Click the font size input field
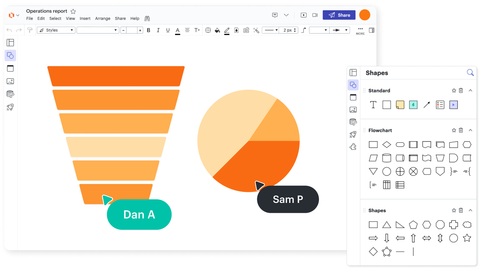Screen dimensions: 482x271 (x=132, y=30)
